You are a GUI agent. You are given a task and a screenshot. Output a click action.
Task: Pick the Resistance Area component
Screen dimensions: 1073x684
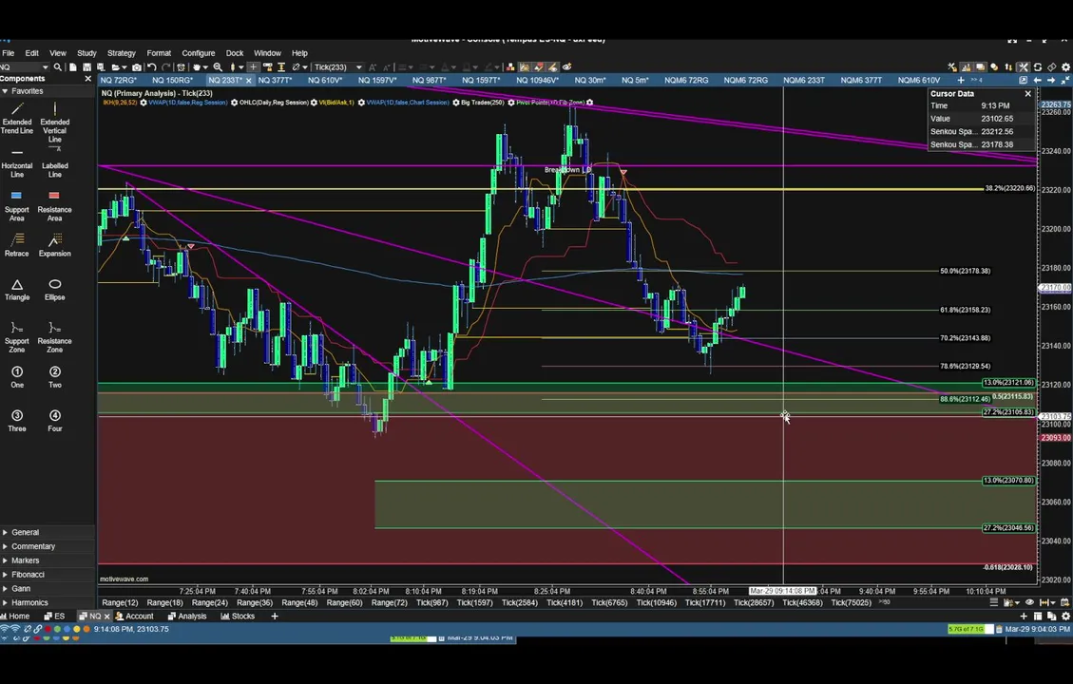click(x=55, y=206)
